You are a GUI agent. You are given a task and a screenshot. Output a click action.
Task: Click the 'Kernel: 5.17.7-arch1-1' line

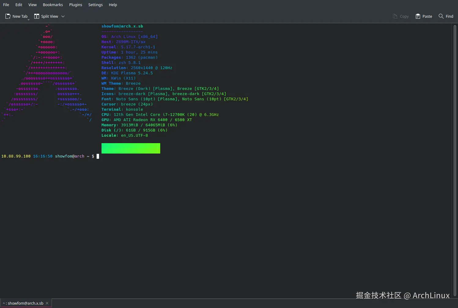tap(128, 47)
